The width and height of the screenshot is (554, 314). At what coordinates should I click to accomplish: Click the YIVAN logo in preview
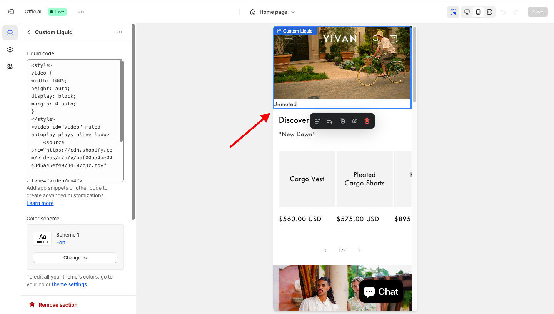(x=340, y=38)
